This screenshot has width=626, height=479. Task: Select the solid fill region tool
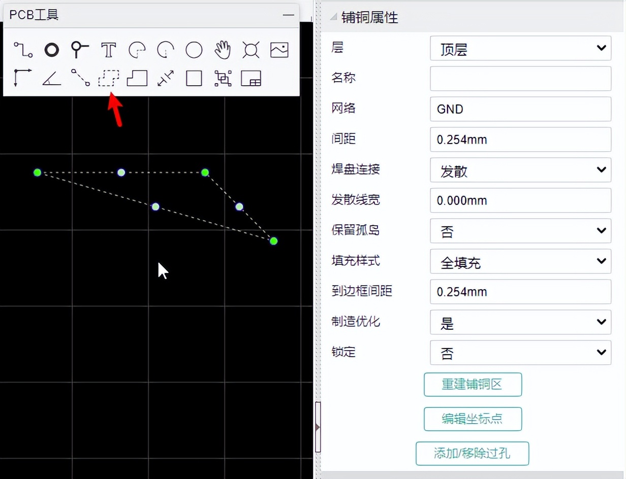coord(137,78)
